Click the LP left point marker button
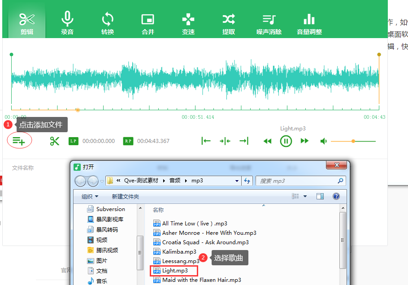This screenshot has height=285, width=408. click(74, 141)
